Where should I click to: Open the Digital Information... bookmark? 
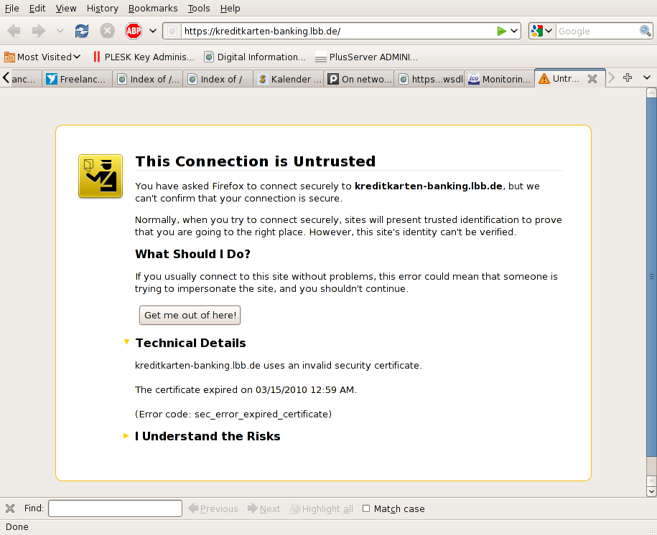point(255,57)
